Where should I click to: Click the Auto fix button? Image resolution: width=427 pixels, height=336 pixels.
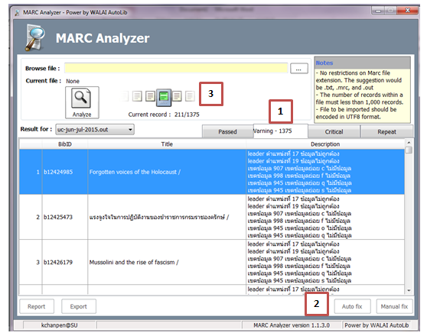352,307
